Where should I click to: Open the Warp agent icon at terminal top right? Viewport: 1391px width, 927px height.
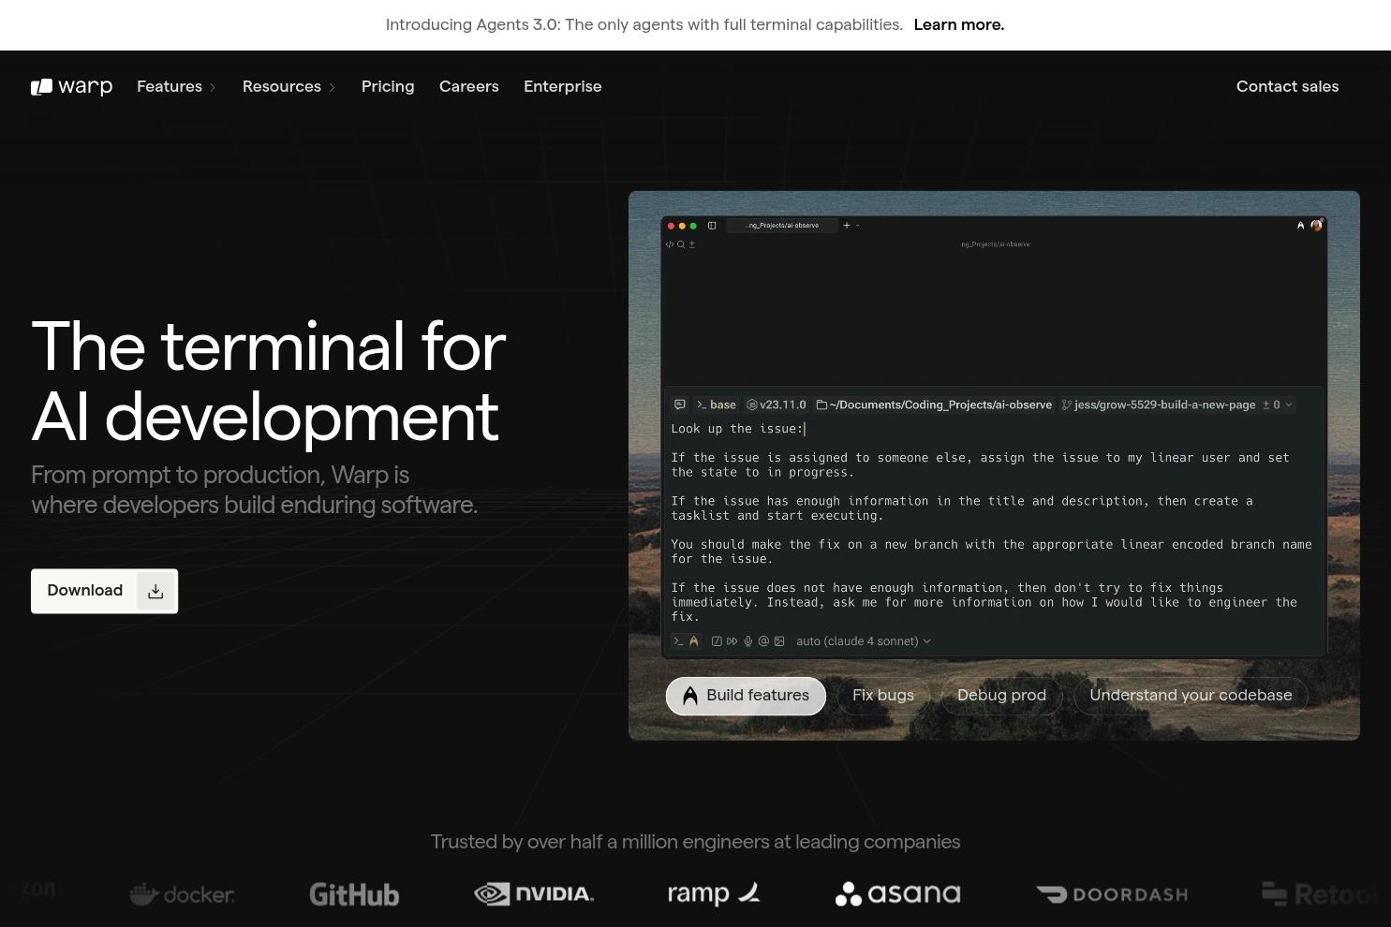tap(1300, 226)
